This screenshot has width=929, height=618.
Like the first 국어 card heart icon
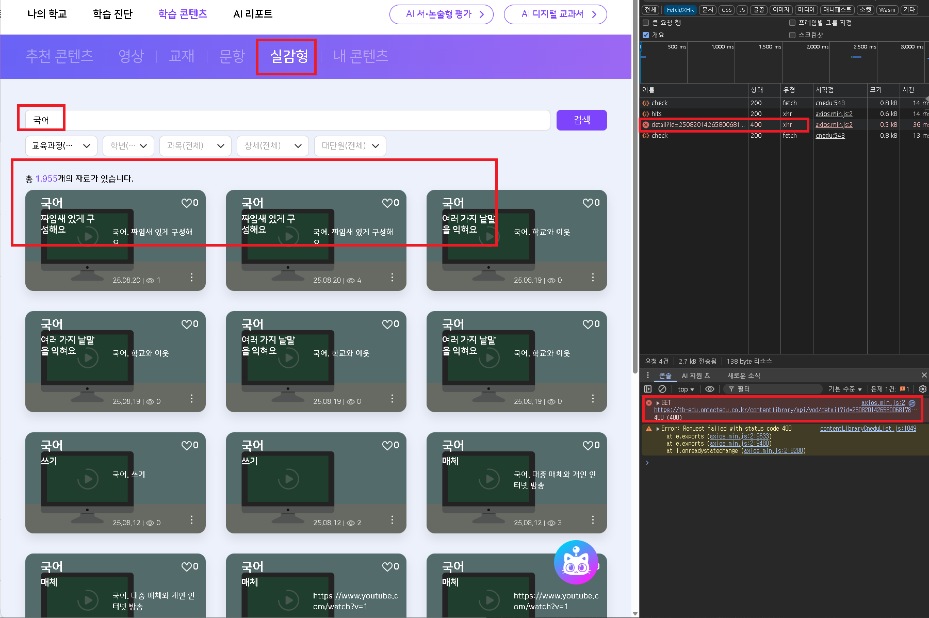point(186,203)
